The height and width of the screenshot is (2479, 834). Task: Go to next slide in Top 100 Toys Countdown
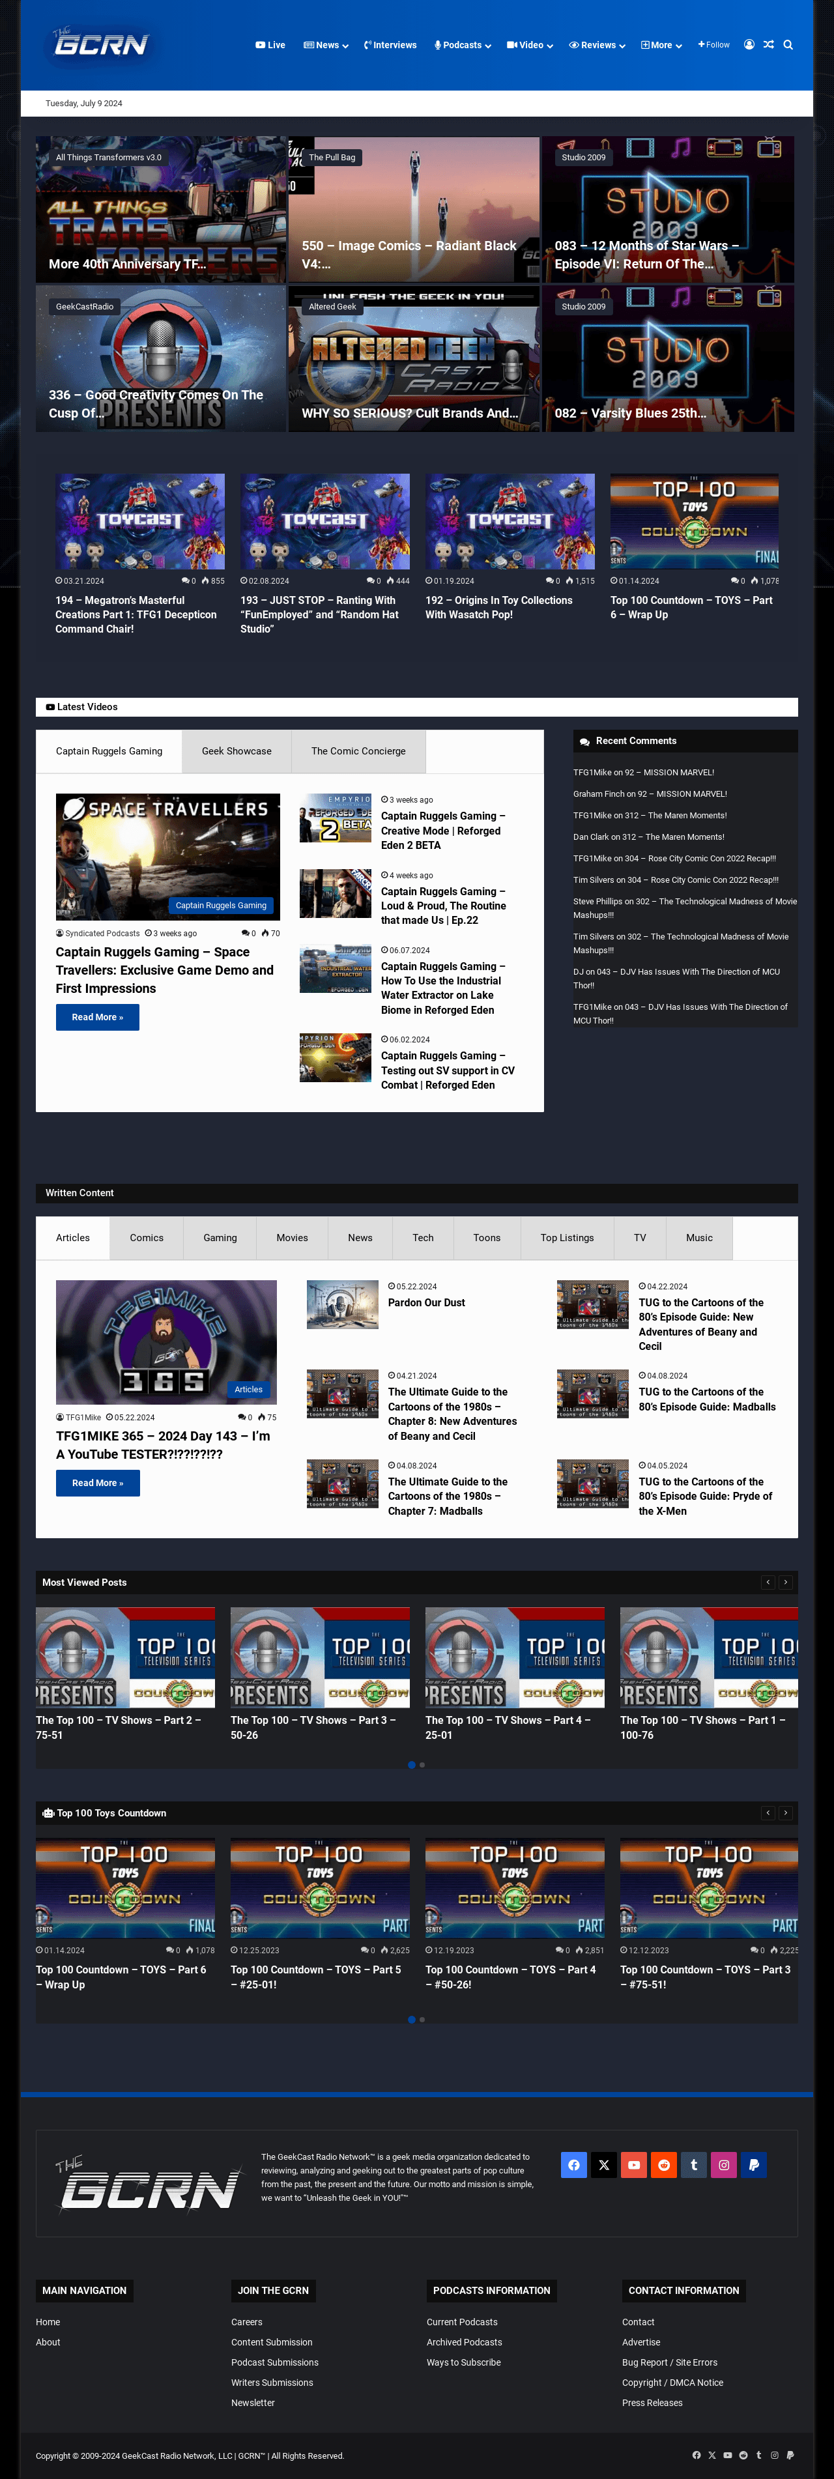786,1812
